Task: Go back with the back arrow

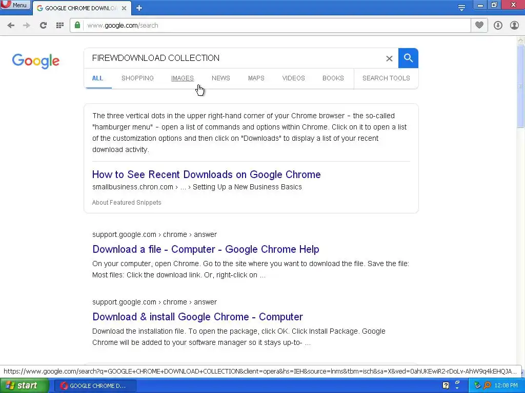Action: (11, 26)
